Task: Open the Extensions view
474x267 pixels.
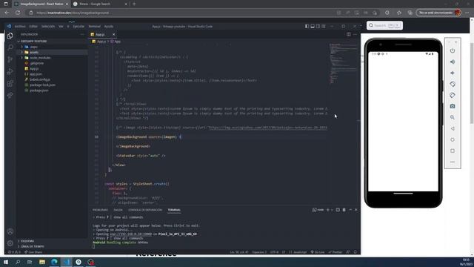Action: [10, 83]
